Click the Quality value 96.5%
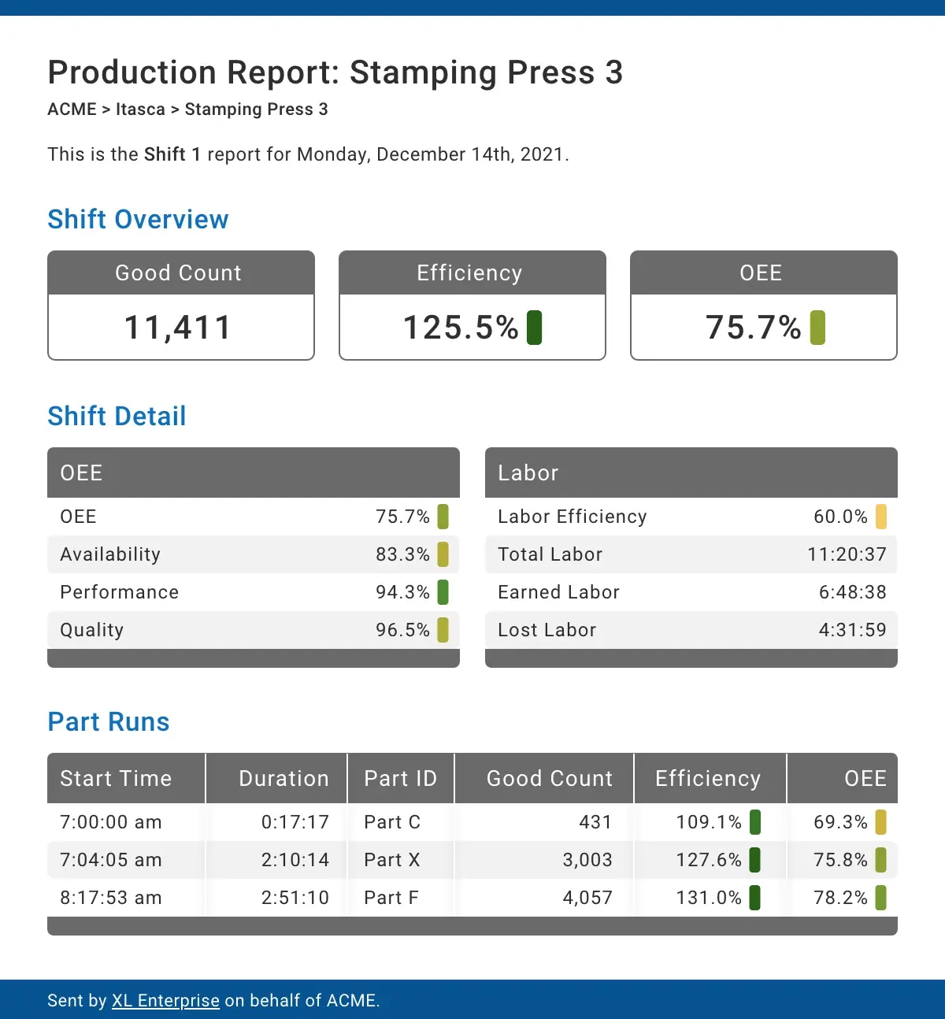945x1019 pixels. (402, 630)
